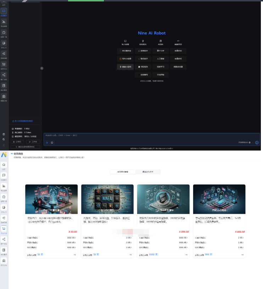This screenshot has height=289, width=263.
Task: Toggle the blue clock icon under chat input
Action: pyautogui.click(x=47, y=142)
